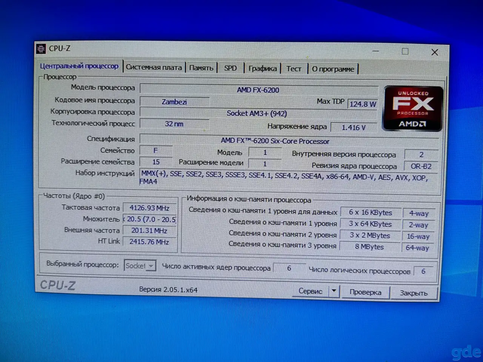Select the 32 nm technology value

[174, 124]
